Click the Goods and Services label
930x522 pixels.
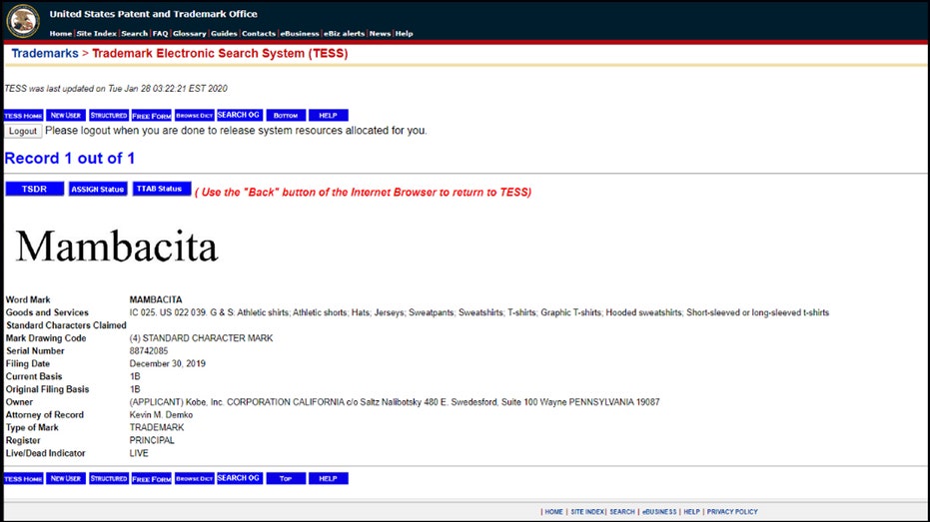click(x=47, y=312)
